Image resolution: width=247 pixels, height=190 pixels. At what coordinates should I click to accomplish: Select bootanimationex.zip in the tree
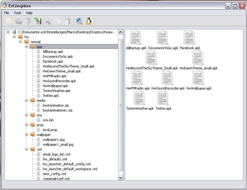[58, 110]
